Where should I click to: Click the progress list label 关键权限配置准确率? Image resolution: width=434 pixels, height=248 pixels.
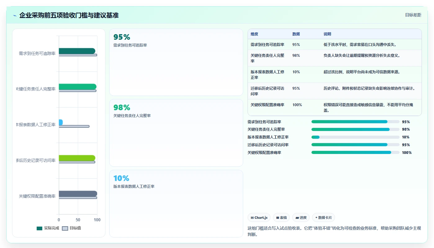click(264, 152)
